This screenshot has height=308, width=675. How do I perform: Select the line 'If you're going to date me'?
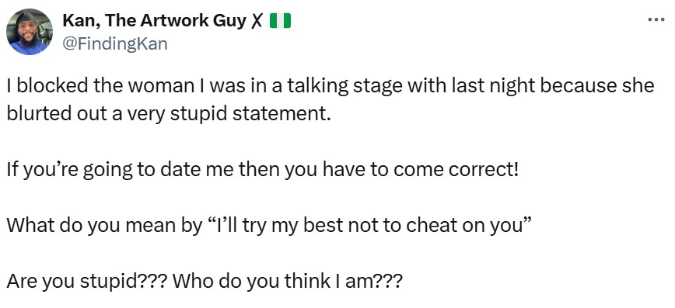262,171
